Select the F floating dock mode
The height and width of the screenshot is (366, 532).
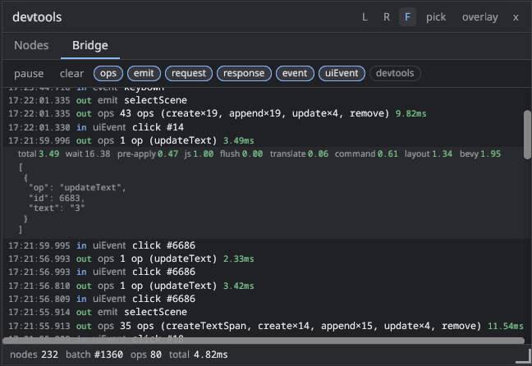[x=407, y=17]
